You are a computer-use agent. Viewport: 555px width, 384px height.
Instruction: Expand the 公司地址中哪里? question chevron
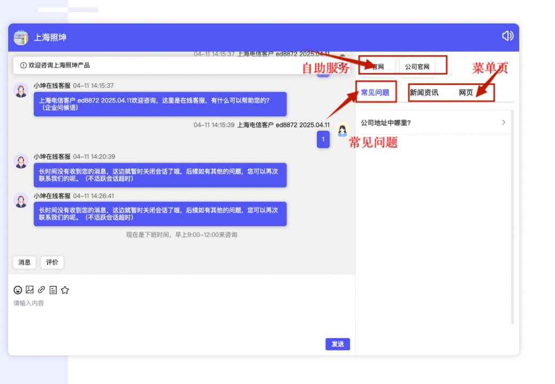[504, 122]
